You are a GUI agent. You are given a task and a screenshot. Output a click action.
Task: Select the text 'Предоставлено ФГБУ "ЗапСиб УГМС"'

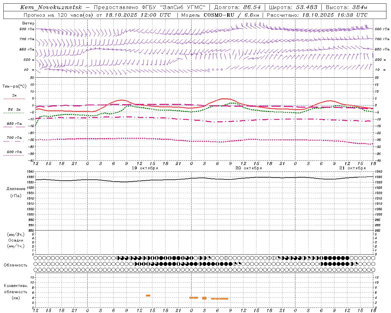click(x=150, y=7)
